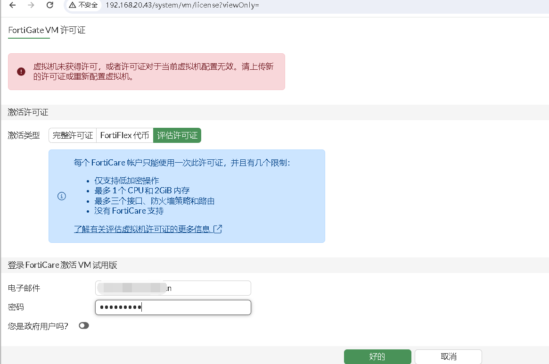The height and width of the screenshot is (364, 549).
Task: Click the 密码 label
Action: pos(16,307)
